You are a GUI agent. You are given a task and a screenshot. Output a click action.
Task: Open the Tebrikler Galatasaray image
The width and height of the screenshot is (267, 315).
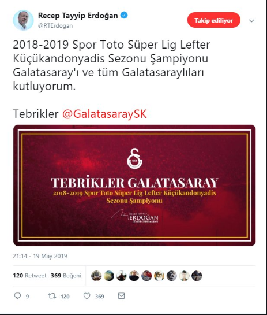click(x=134, y=185)
